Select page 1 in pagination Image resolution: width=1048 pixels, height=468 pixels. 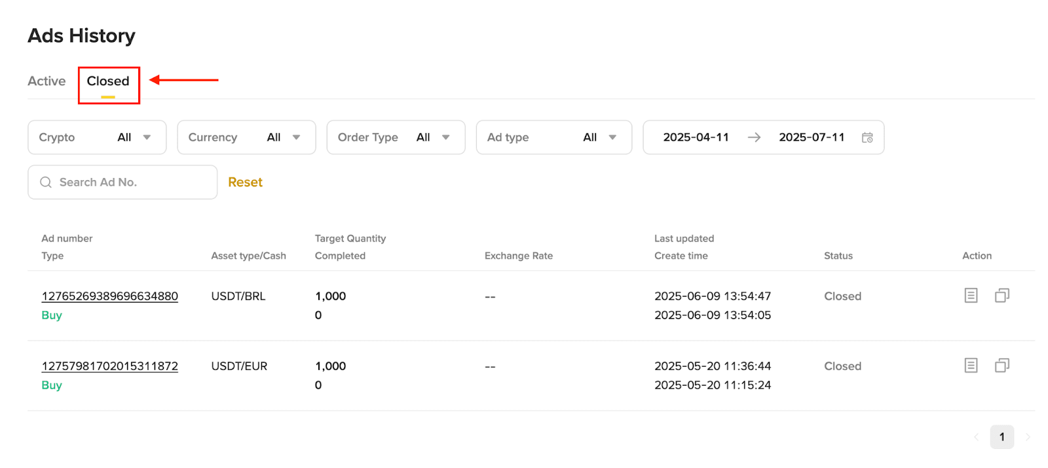click(1001, 437)
